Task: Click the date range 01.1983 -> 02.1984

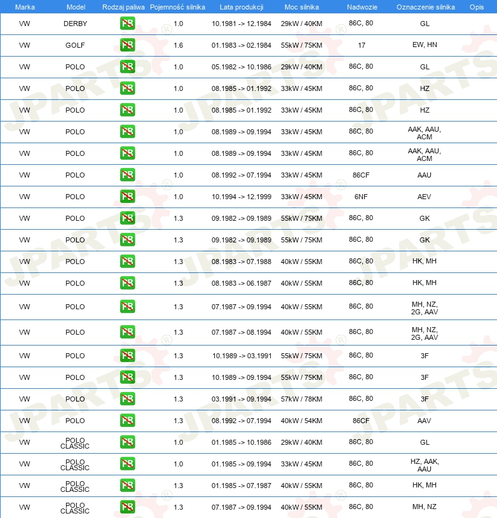Action: (242, 45)
